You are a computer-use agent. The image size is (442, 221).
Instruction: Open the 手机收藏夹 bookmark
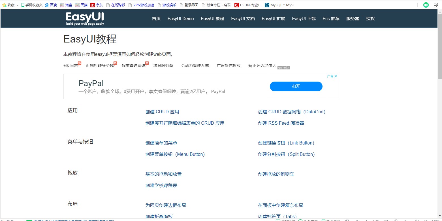(x=32, y=5)
